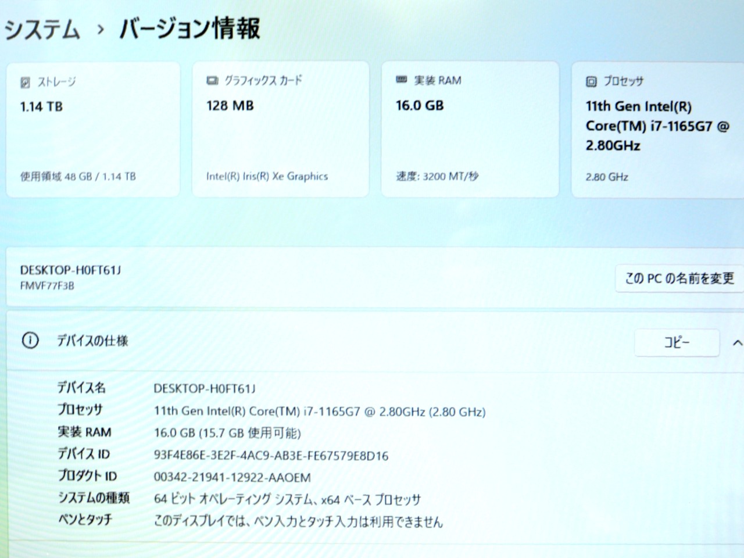Click the breadcrumb arrow after システム
744x558 pixels.
pos(101,30)
